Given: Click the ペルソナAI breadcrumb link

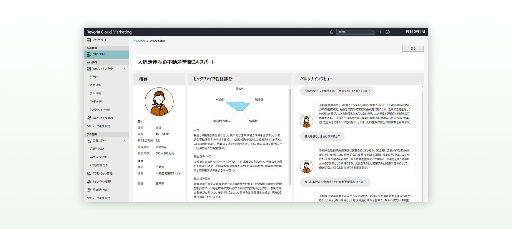Looking at the screenshot, I should coord(139,41).
